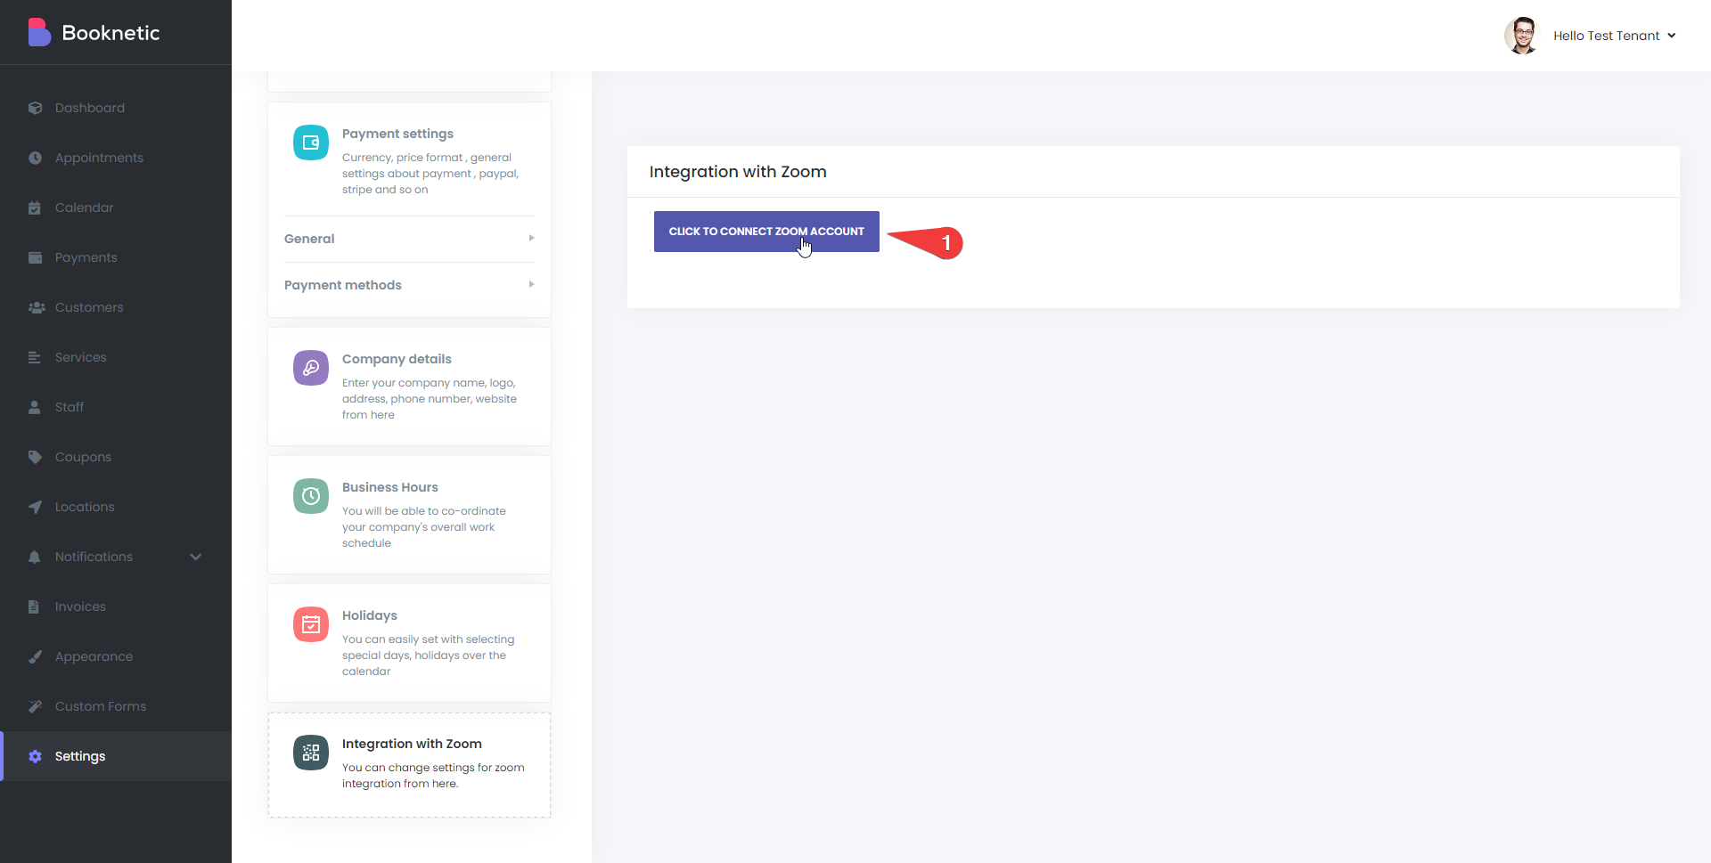Click the Business Hours clock icon

point(311,496)
